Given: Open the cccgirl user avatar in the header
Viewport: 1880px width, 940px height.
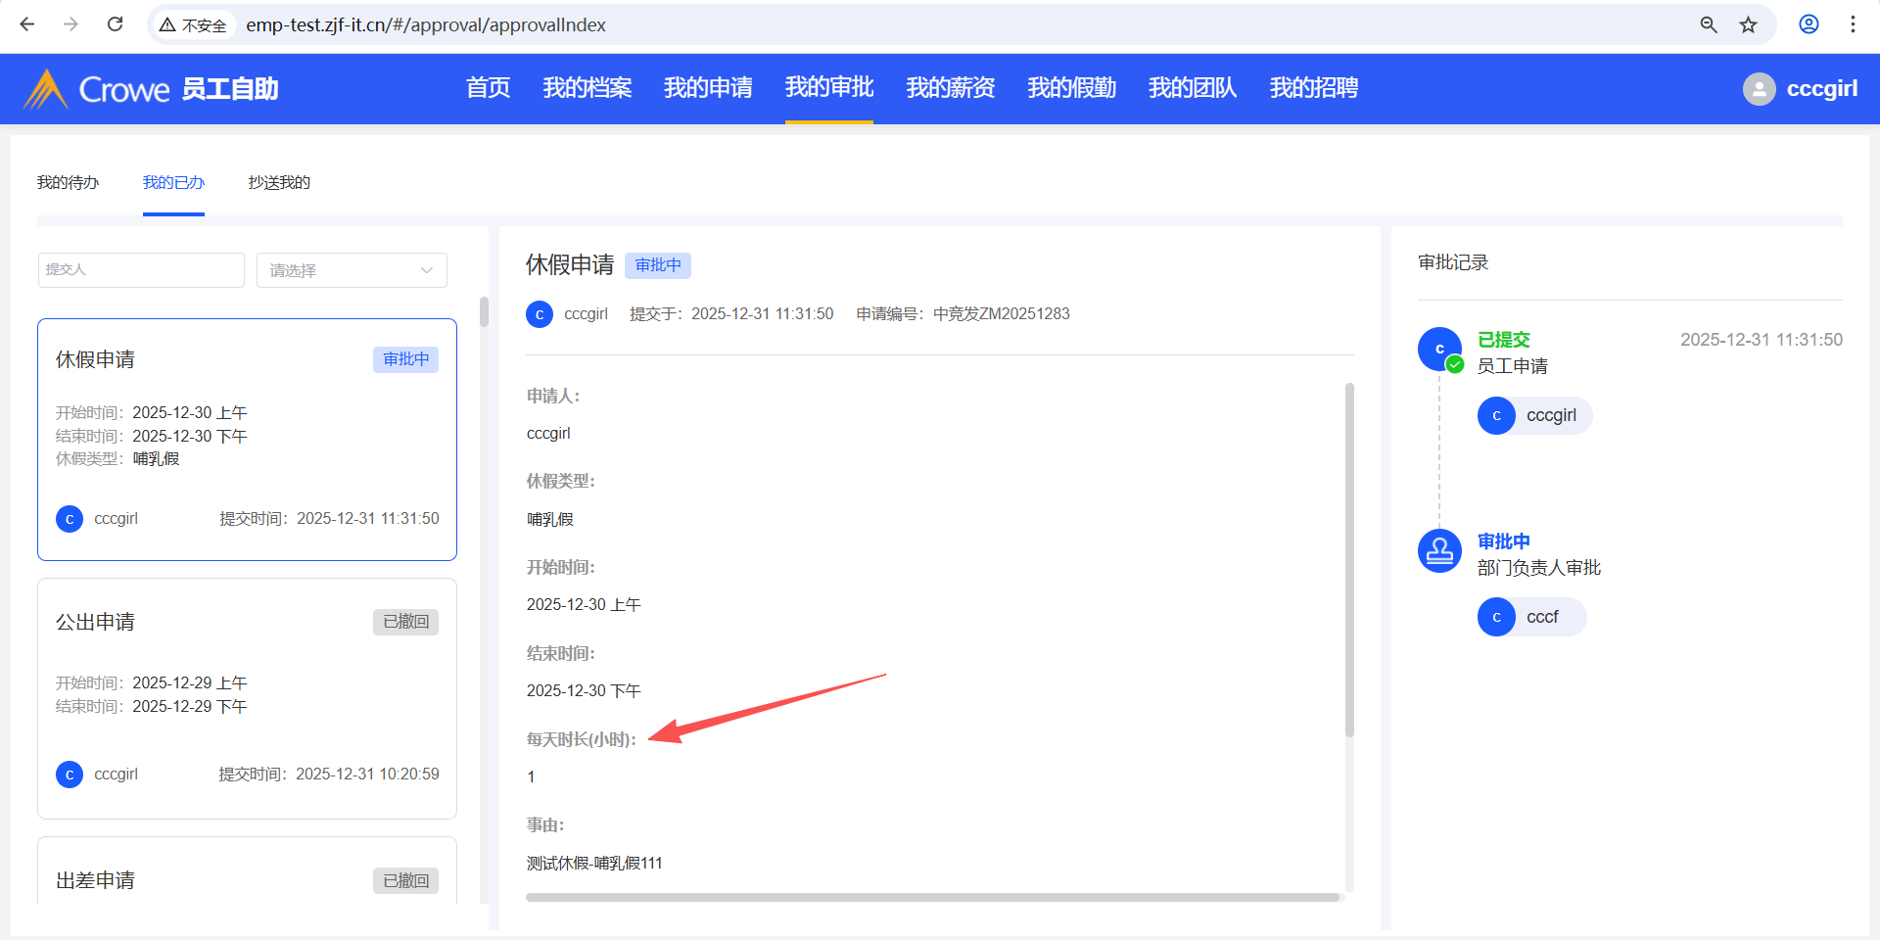Looking at the screenshot, I should [x=1759, y=89].
